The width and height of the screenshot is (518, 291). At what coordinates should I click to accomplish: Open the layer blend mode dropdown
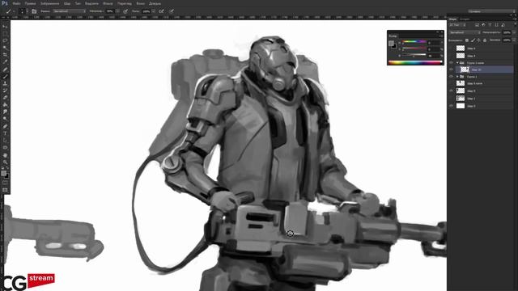pos(465,32)
